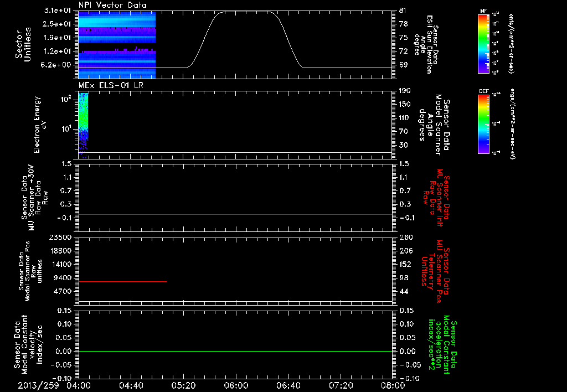The image size is (567, 392).
Task: Click the 07:20 time tick label
Action: 341,385
